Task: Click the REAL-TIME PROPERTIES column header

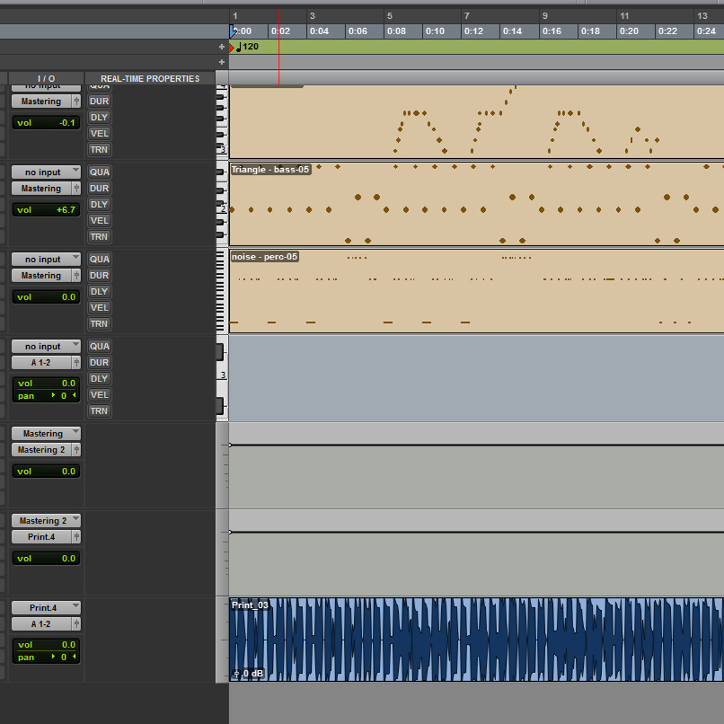Action: (150, 78)
